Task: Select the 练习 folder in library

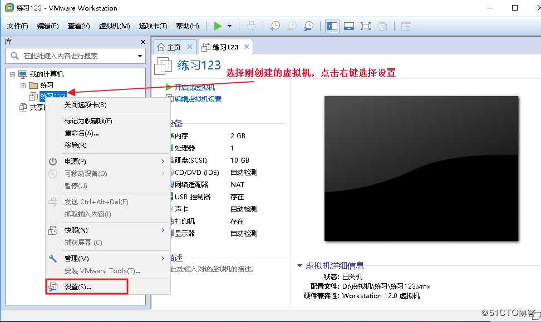Action: (x=47, y=85)
